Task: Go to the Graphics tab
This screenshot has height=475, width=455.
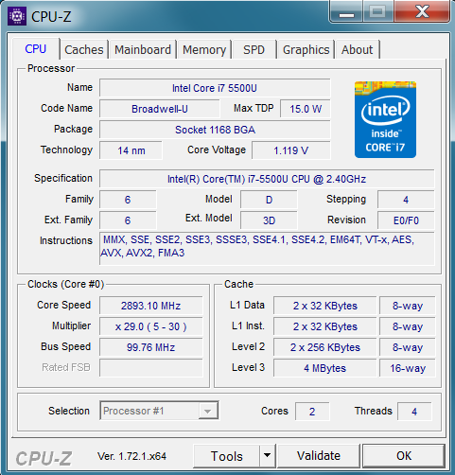Action: 306,49
